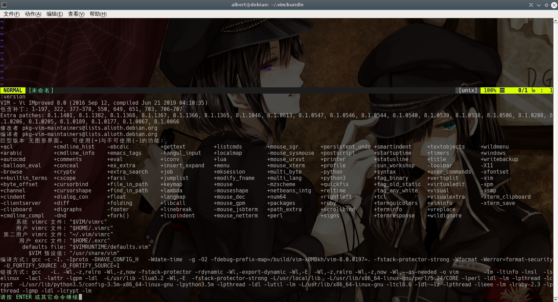Click the +gettext feature entry

(x=173, y=147)
